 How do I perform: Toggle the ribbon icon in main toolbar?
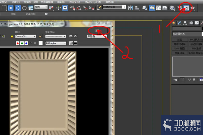tap(152, 8)
